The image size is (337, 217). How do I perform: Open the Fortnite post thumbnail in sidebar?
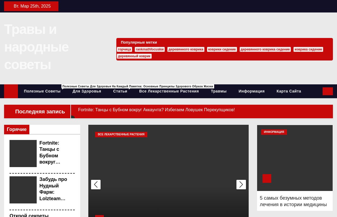(23, 154)
